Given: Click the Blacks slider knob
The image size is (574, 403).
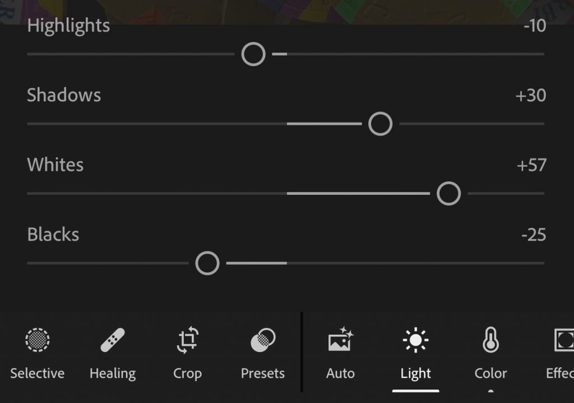Looking at the screenshot, I should [207, 263].
